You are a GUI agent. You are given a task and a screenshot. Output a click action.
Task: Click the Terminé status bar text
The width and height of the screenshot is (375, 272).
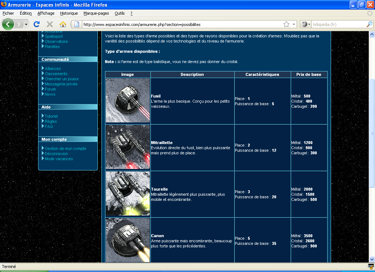point(9,267)
